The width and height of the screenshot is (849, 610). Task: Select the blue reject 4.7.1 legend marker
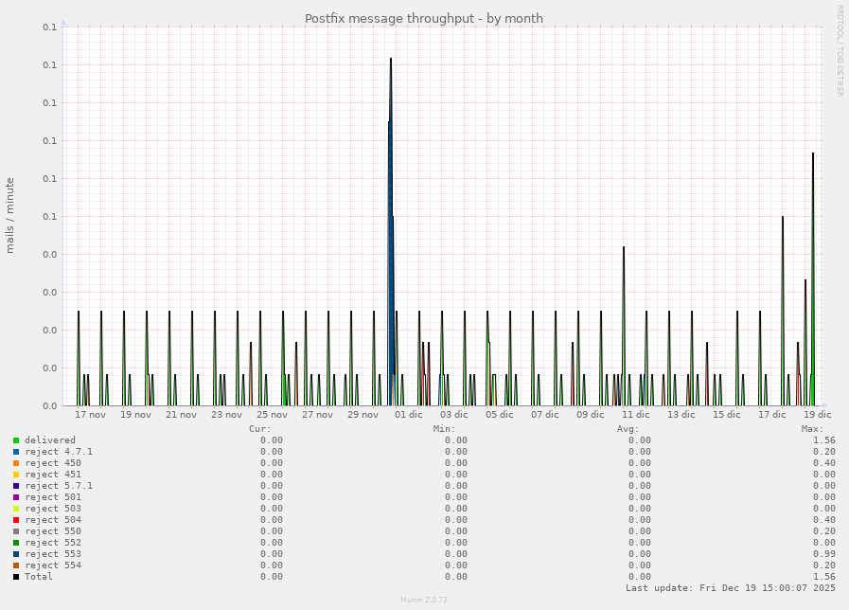[x=16, y=452]
